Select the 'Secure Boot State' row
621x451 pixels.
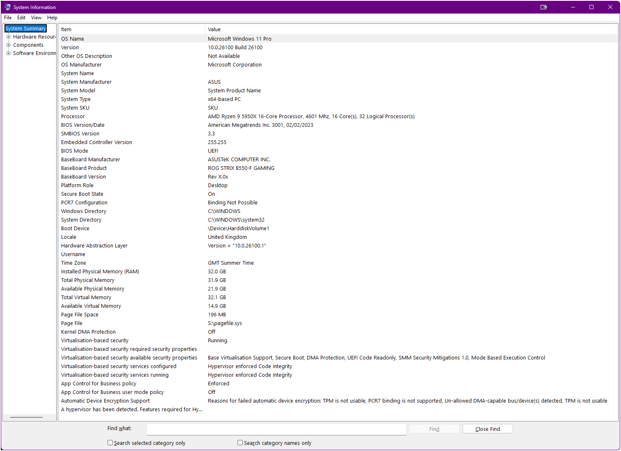click(338, 194)
